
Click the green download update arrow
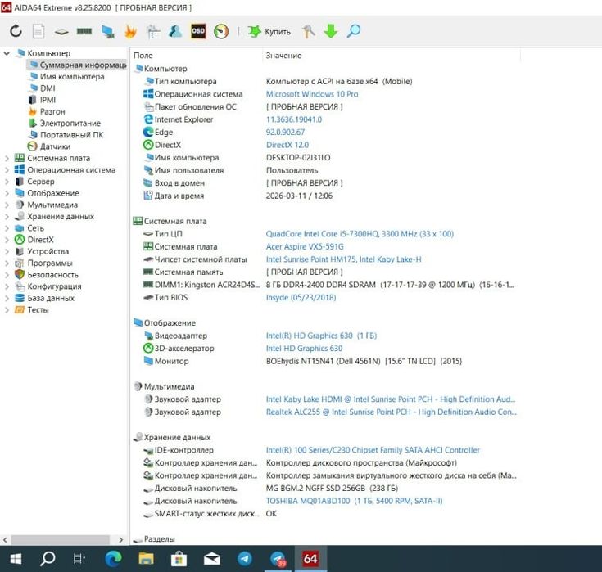click(x=331, y=31)
